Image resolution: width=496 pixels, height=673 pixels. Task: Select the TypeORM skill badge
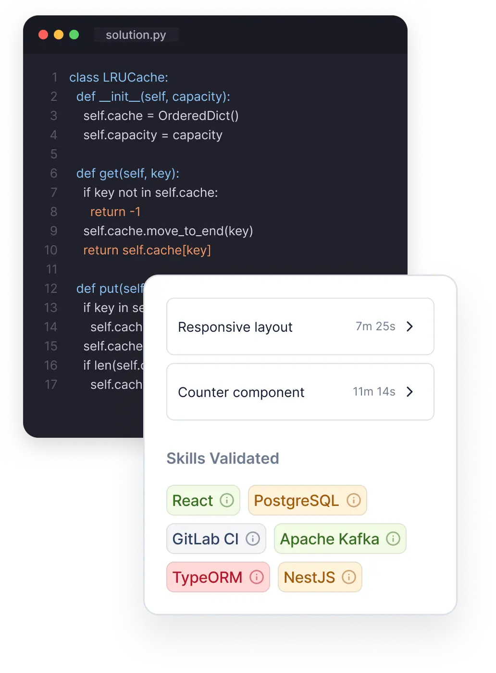(218, 577)
